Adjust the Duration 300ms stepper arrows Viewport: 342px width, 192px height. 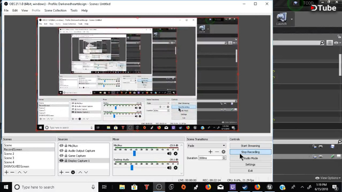pos(224,158)
